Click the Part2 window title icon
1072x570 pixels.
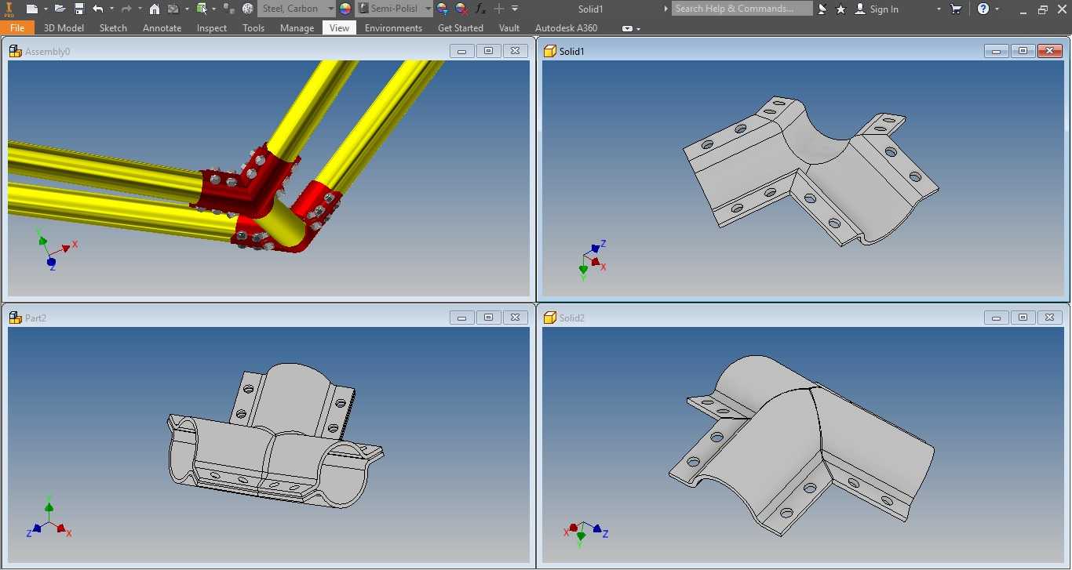click(x=15, y=318)
